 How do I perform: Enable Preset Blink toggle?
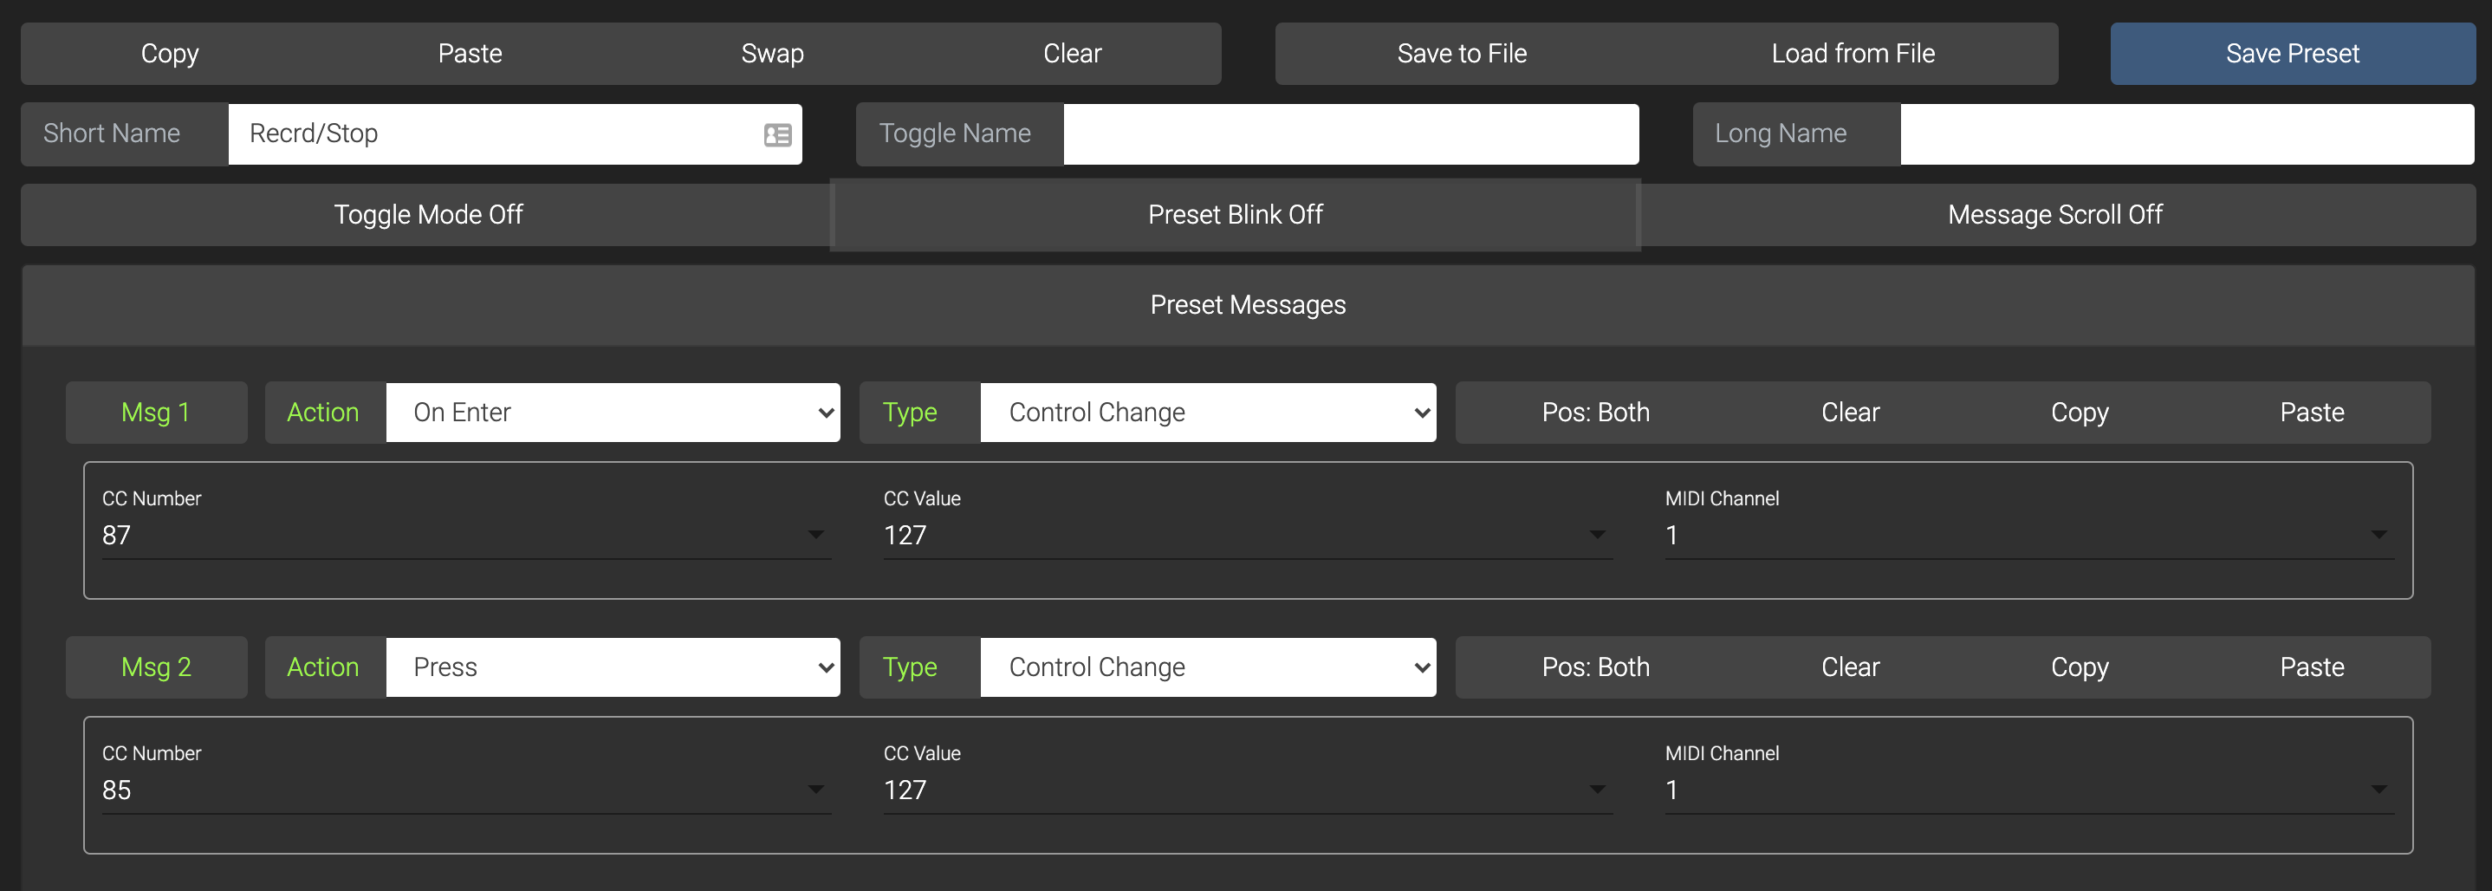[x=1235, y=215]
